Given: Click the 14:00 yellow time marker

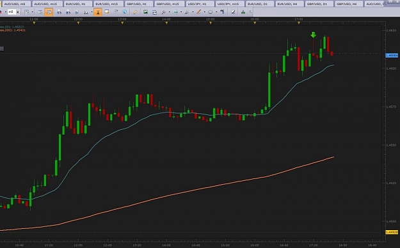Looking at the screenshot, I should point(166,23).
